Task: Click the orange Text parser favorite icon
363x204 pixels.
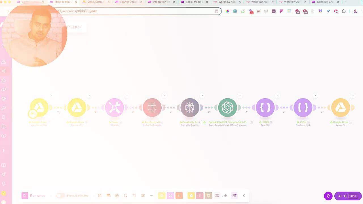Action: click(179, 195)
